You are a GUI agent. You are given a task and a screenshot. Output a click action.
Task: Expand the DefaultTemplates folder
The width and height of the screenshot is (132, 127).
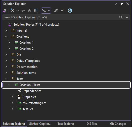click(x=6, y=61)
